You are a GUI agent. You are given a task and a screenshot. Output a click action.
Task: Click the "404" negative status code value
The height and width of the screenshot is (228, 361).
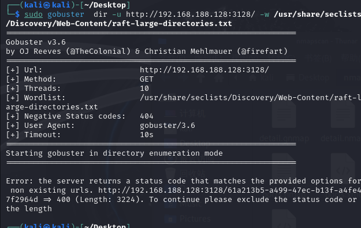tap(147, 116)
